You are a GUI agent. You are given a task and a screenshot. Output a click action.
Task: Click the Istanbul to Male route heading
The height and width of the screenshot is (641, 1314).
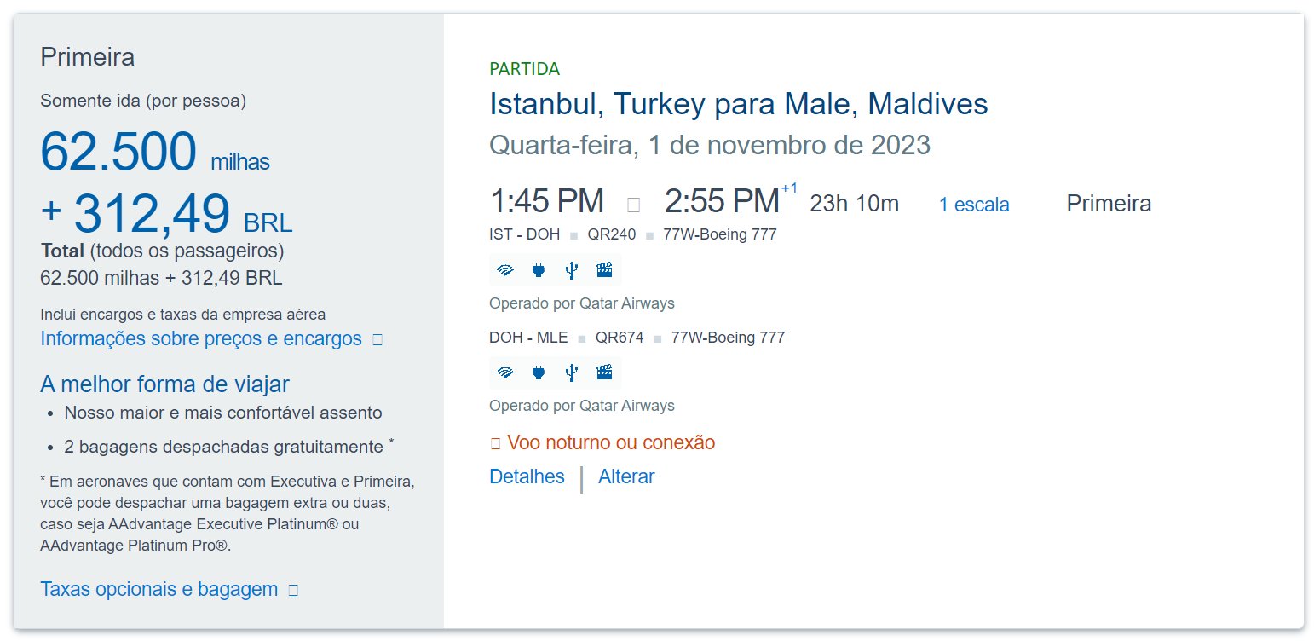click(738, 104)
